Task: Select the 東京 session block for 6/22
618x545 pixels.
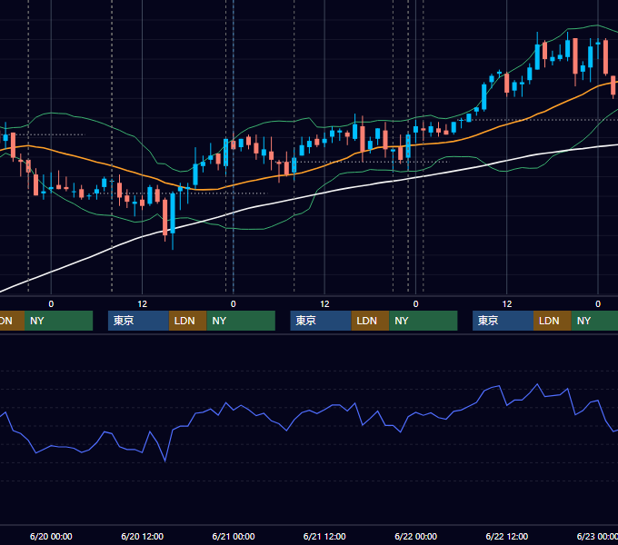Action: 503,321
